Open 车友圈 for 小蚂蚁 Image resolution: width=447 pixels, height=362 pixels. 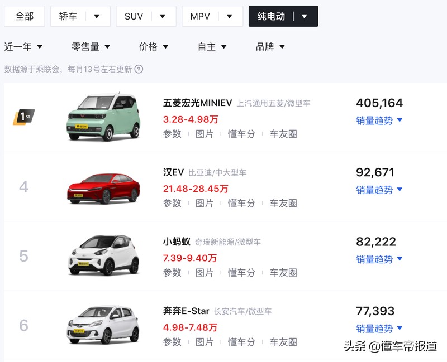tap(283, 273)
